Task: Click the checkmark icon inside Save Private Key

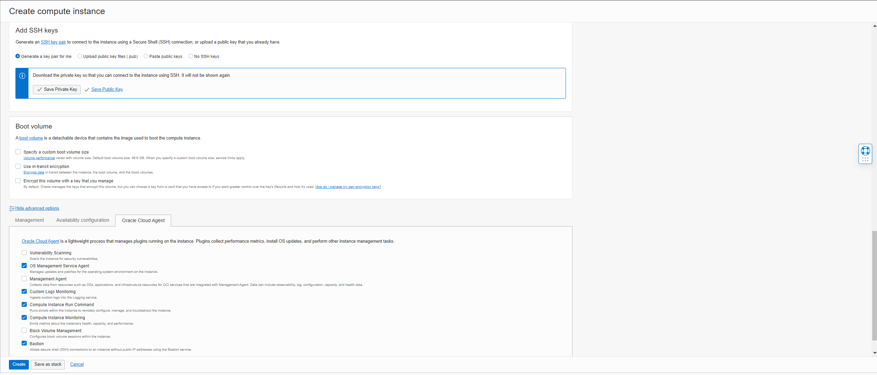Action: 39,89
